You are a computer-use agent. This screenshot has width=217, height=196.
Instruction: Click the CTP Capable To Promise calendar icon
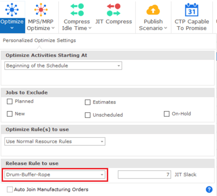pos(192,10)
